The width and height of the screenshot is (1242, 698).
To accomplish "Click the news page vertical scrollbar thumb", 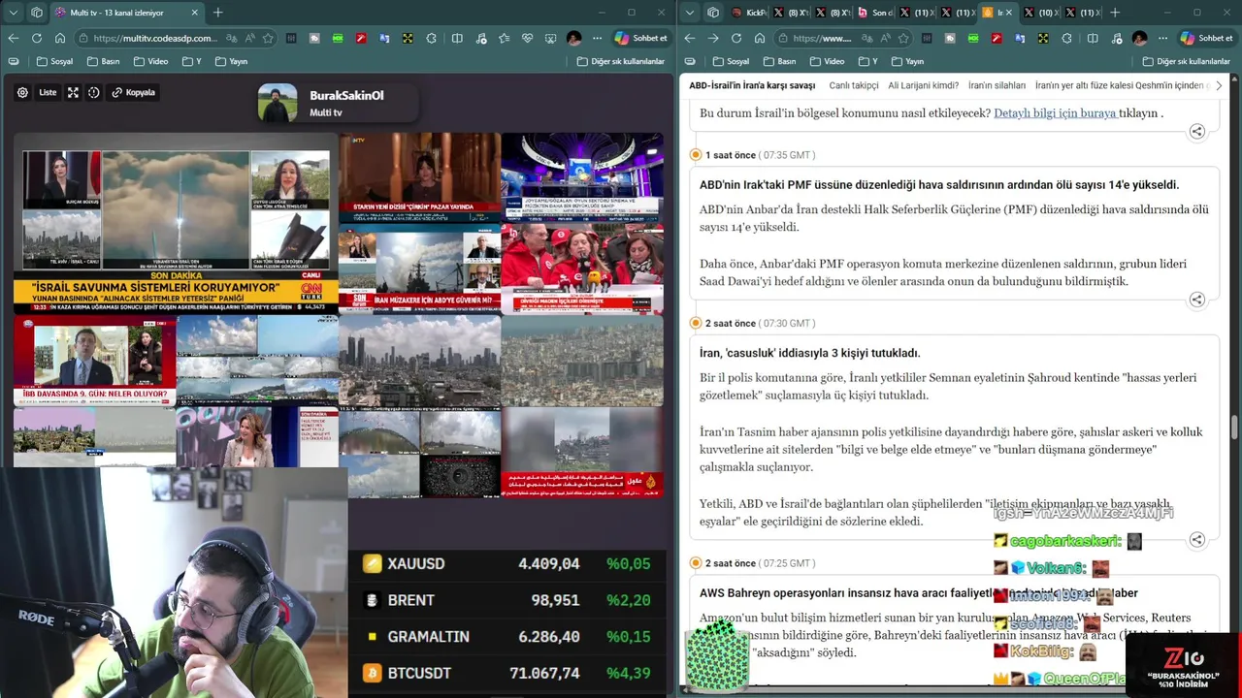I will (x=1235, y=428).
